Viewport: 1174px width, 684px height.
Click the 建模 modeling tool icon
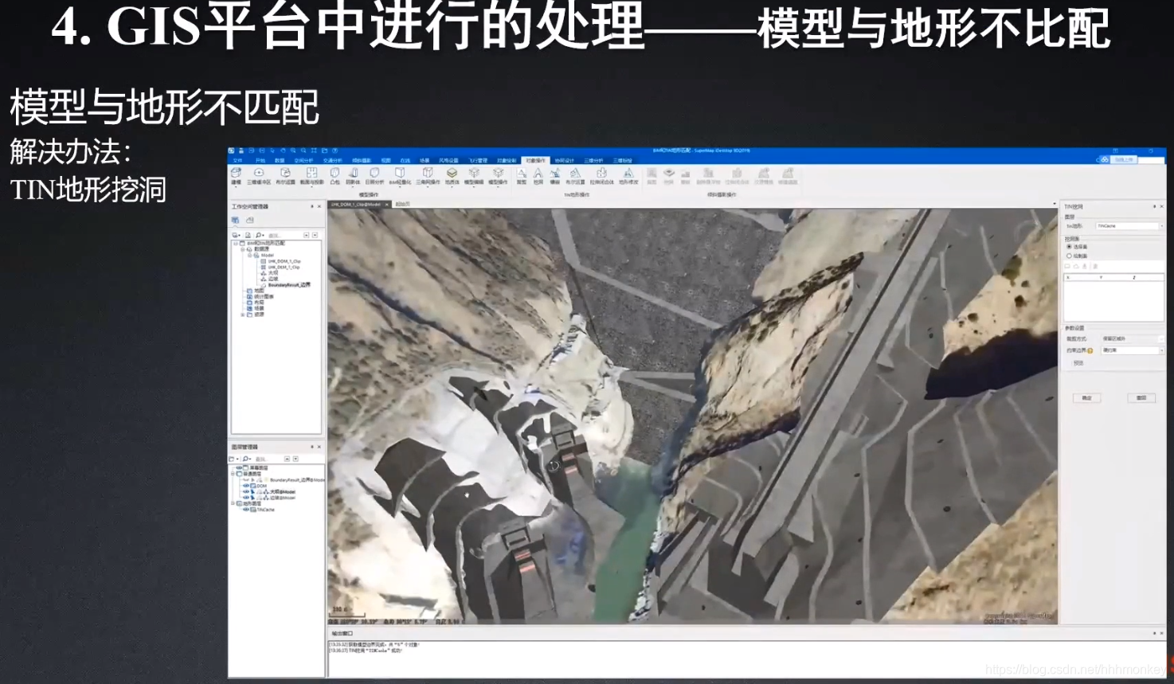pos(236,174)
